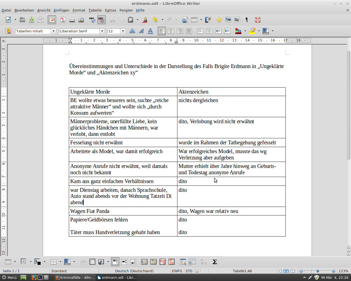Click the Paste clipboard icon
351x281 pixels.
coord(131,20)
